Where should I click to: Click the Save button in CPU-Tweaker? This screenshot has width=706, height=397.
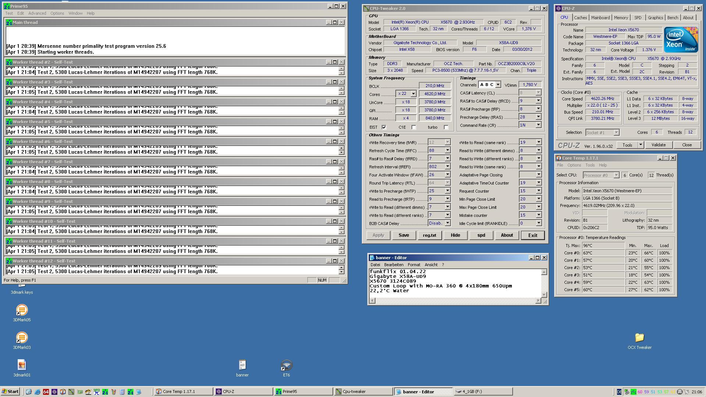coord(404,235)
